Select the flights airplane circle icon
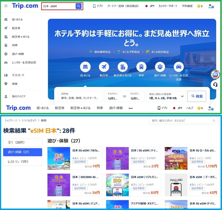This screenshot has height=210, width=222. point(104,67)
